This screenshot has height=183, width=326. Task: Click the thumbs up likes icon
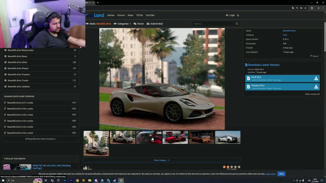(85, 168)
